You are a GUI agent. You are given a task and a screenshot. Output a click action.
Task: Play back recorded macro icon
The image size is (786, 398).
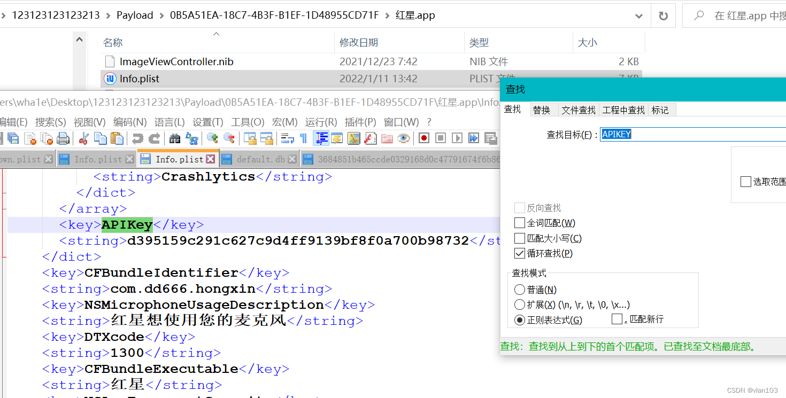(457, 138)
